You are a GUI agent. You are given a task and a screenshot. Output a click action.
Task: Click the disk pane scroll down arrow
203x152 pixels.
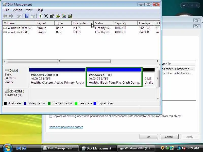pos(158,99)
